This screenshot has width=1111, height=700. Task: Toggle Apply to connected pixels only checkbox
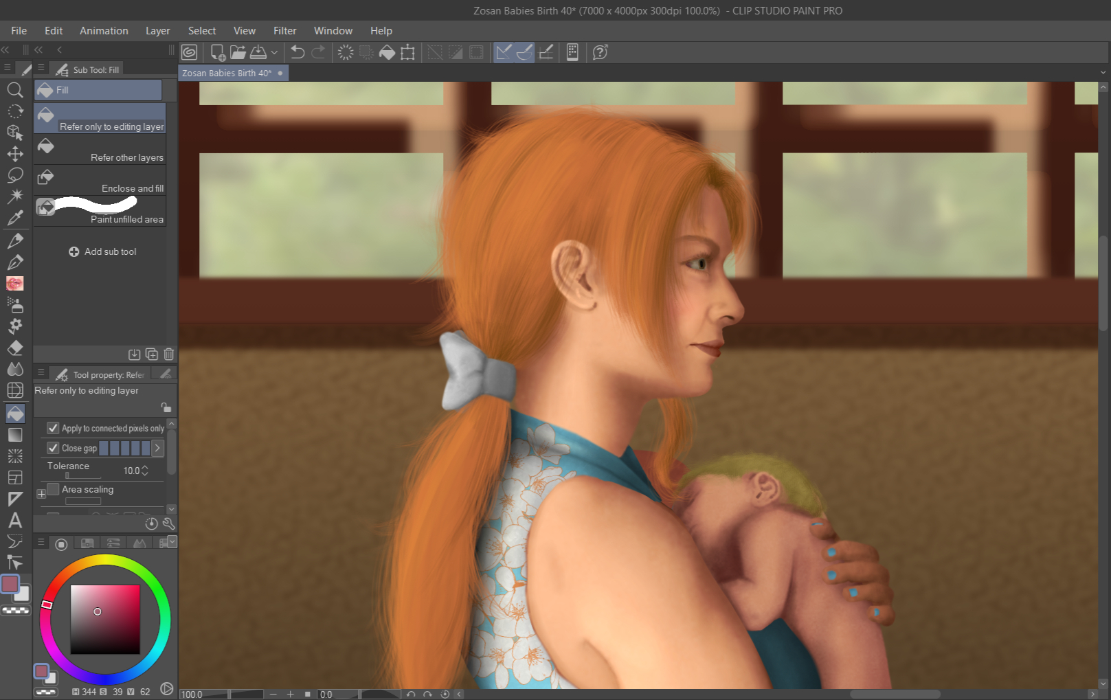click(x=53, y=428)
